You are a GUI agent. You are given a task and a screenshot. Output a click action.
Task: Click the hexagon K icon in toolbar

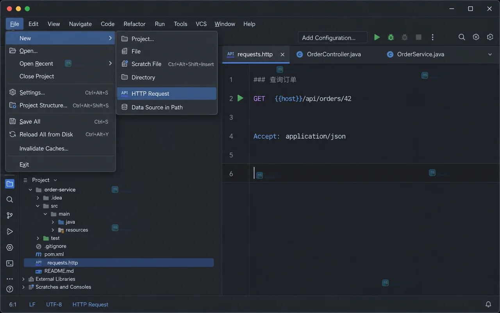click(x=476, y=37)
